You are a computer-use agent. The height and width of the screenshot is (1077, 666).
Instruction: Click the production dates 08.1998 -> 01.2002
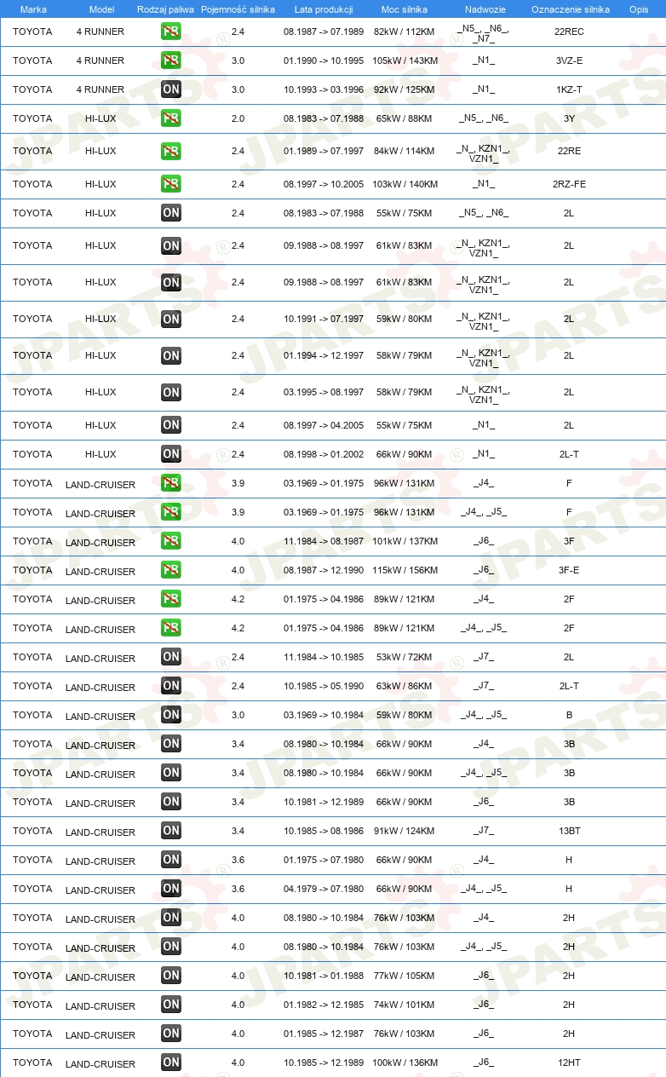pyautogui.click(x=324, y=454)
